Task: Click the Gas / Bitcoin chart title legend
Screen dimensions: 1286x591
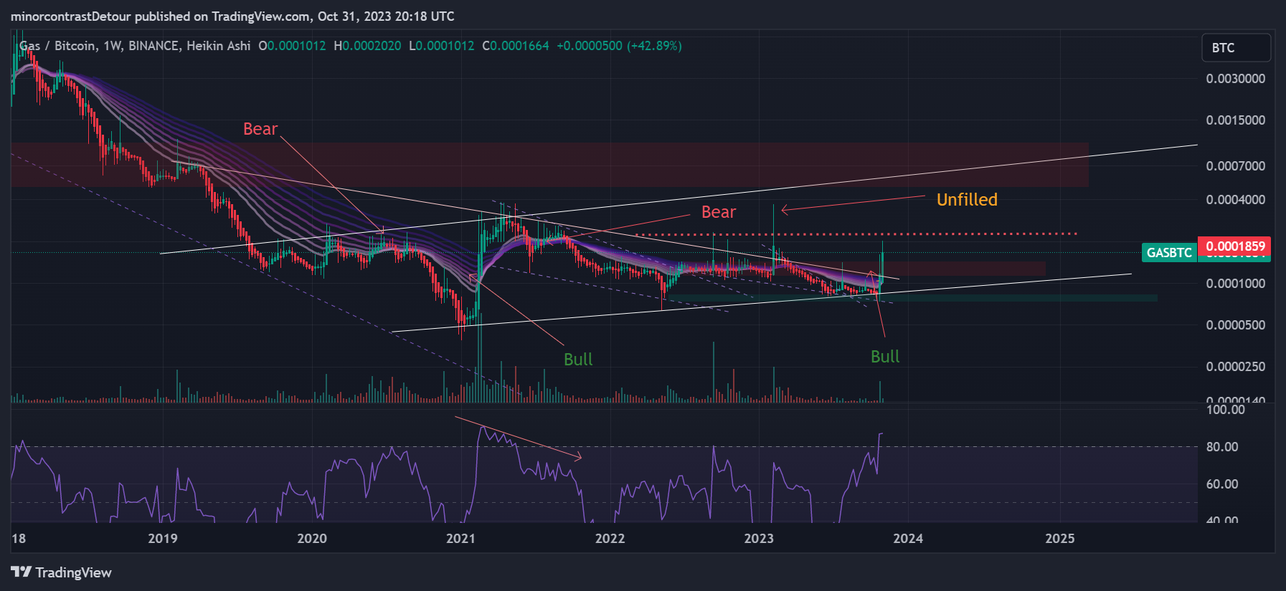Action: coord(135,46)
